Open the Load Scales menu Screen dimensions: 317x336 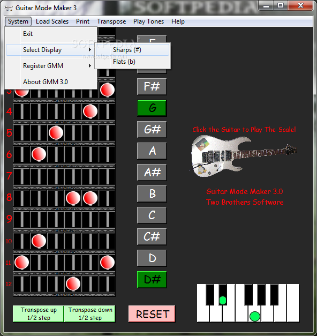point(52,21)
